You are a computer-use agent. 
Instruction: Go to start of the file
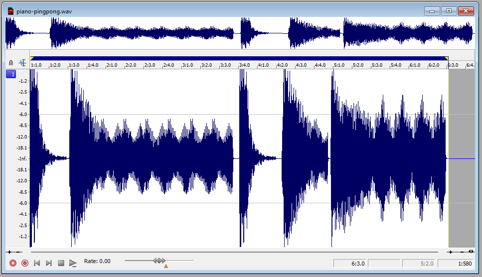point(37,263)
